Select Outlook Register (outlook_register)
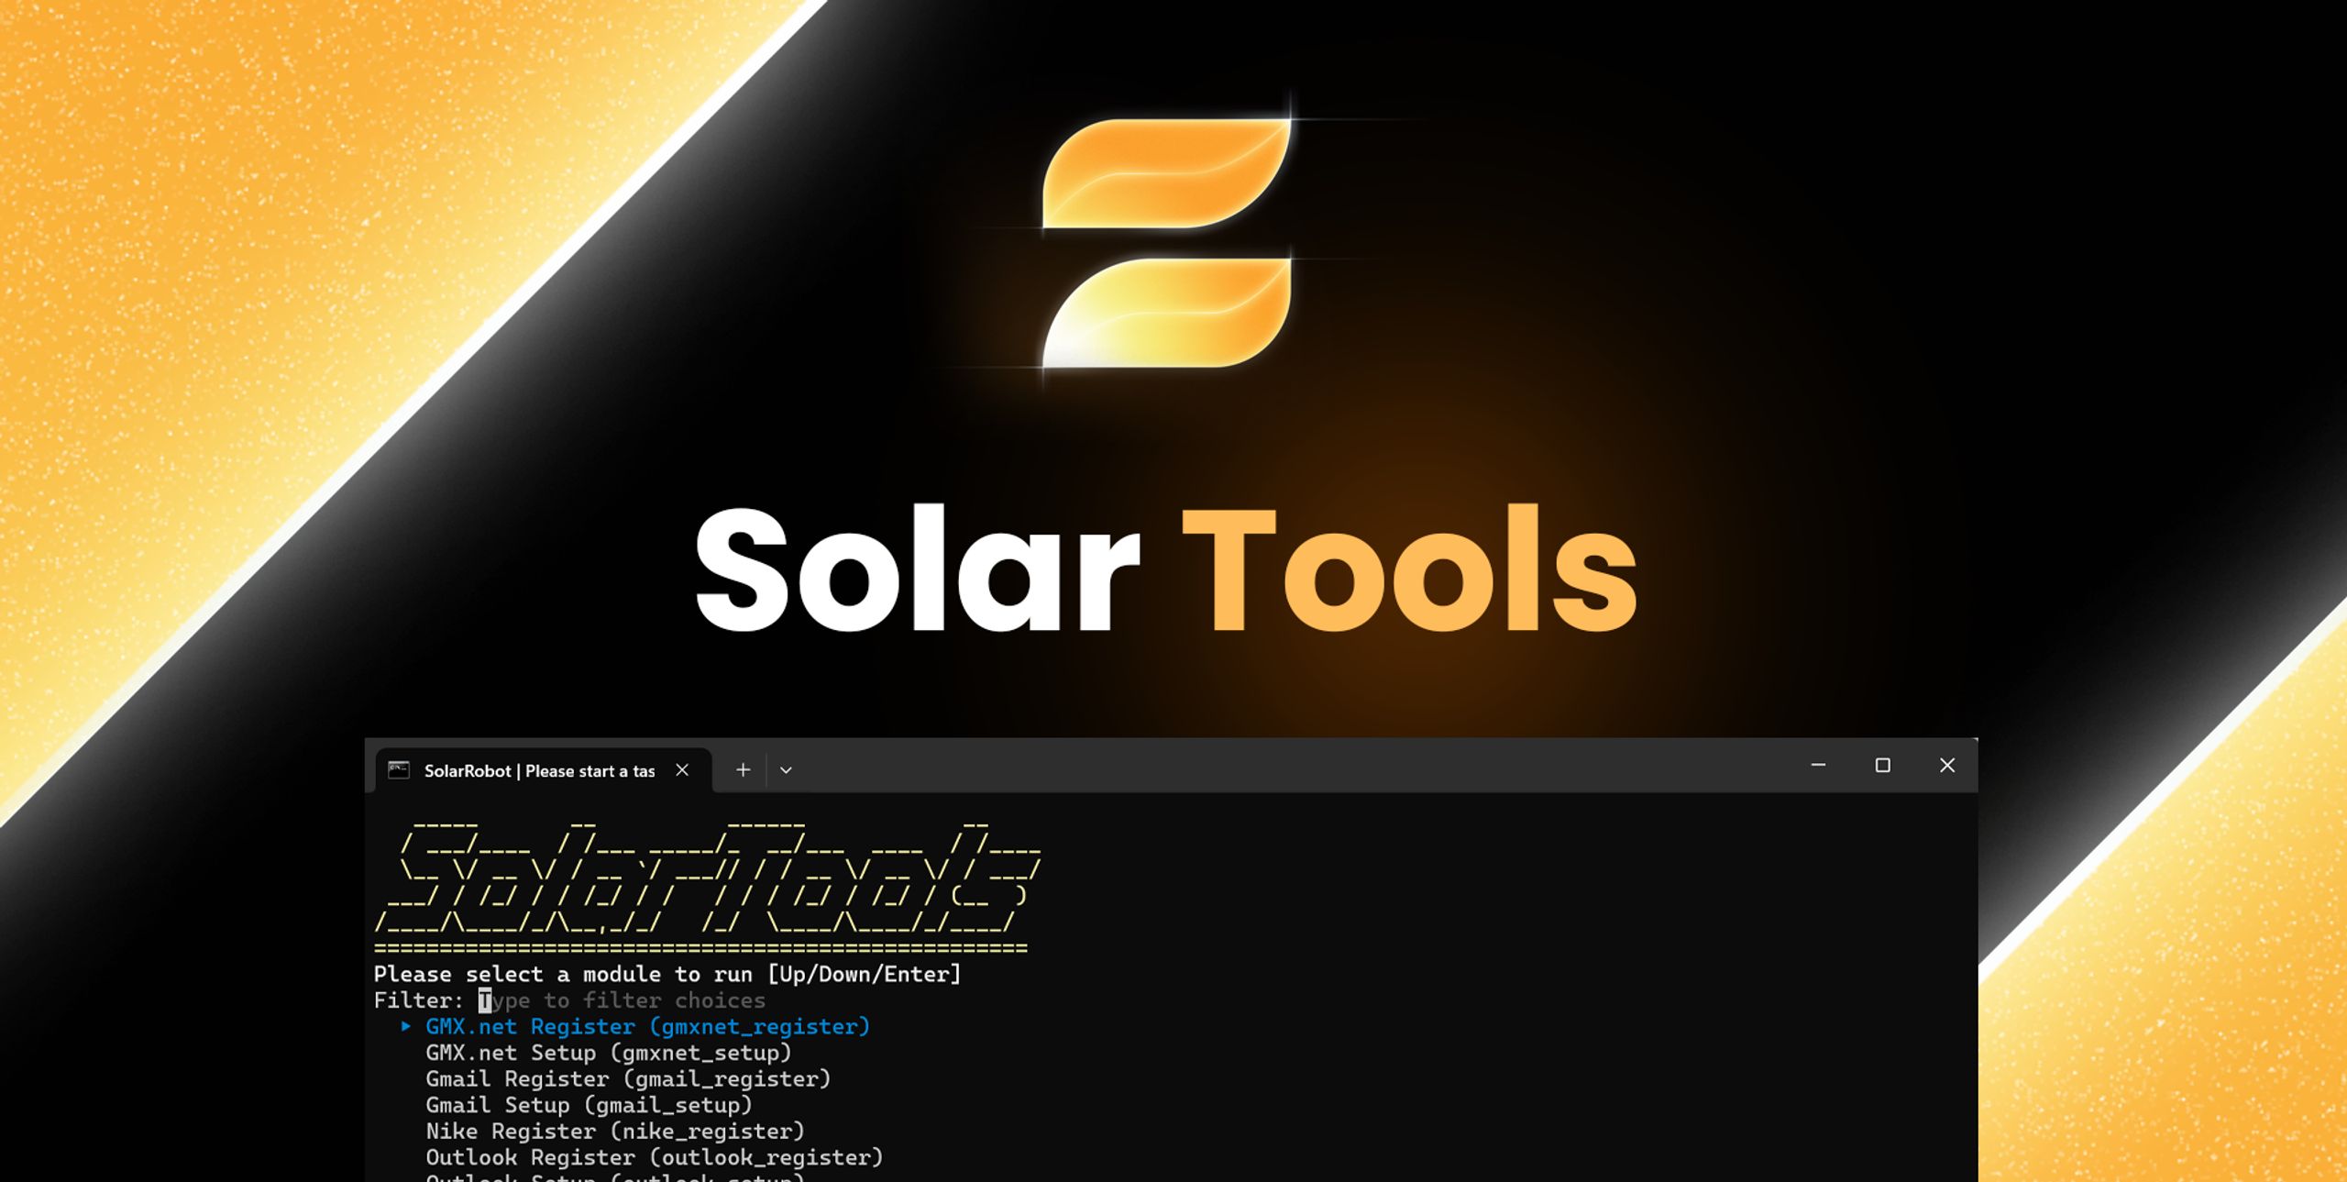2347x1182 pixels. click(x=655, y=1157)
